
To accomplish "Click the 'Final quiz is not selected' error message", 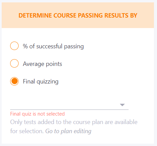I will [x=37, y=114].
